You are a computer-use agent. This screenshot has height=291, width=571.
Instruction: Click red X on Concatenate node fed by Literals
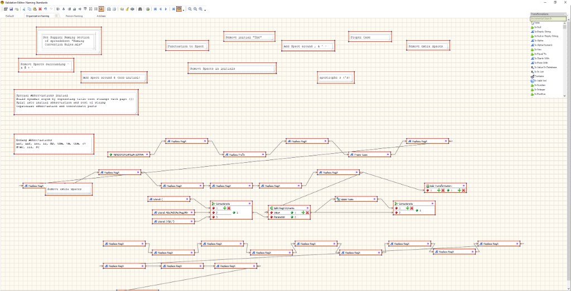(x=229, y=208)
